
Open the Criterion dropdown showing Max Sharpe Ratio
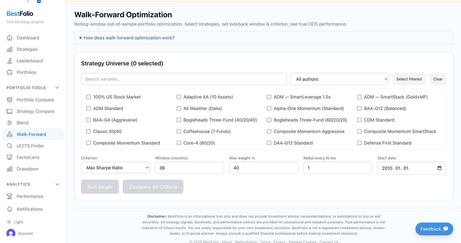115,168
